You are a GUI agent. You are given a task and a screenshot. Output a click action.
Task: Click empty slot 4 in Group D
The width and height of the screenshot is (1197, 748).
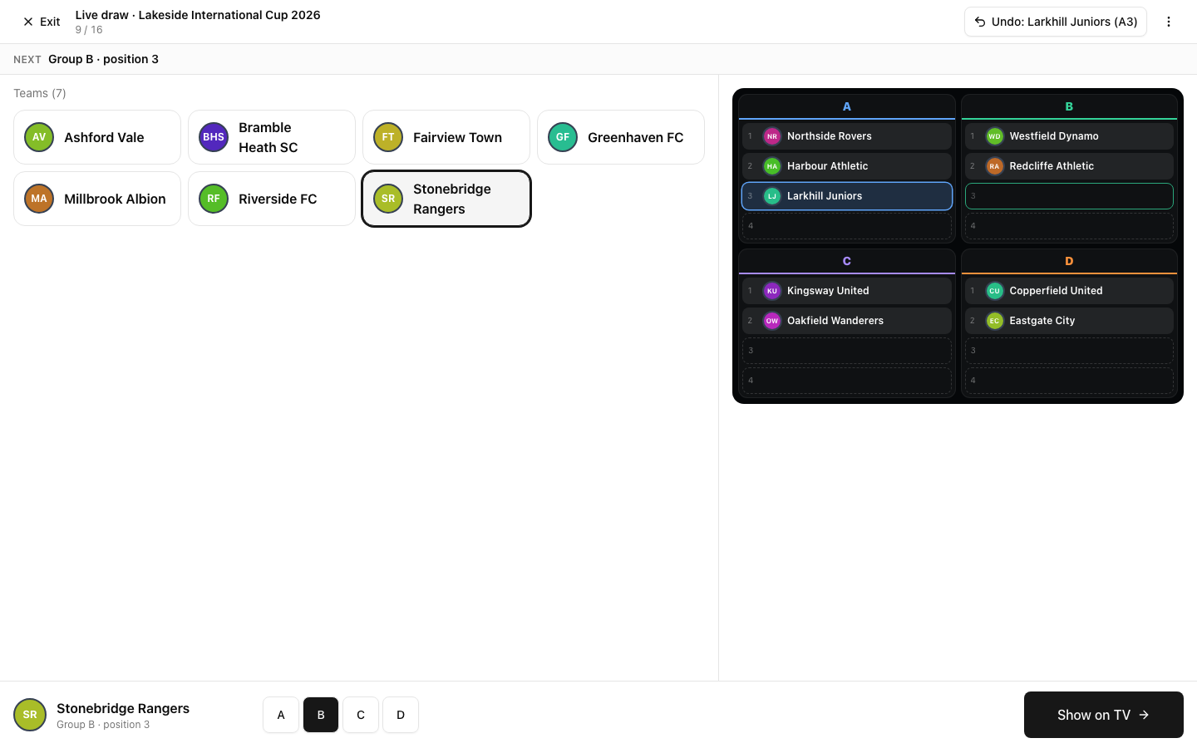[1069, 381]
